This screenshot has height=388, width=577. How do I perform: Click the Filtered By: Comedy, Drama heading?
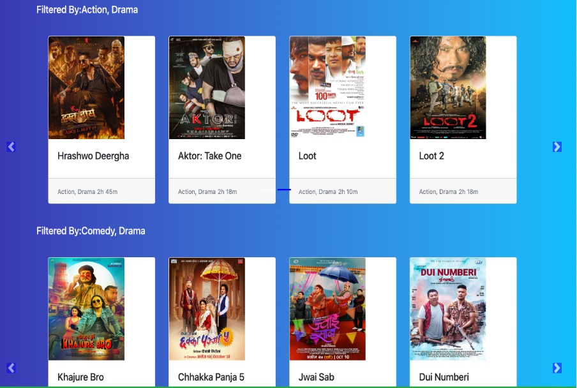coord(91,231)
